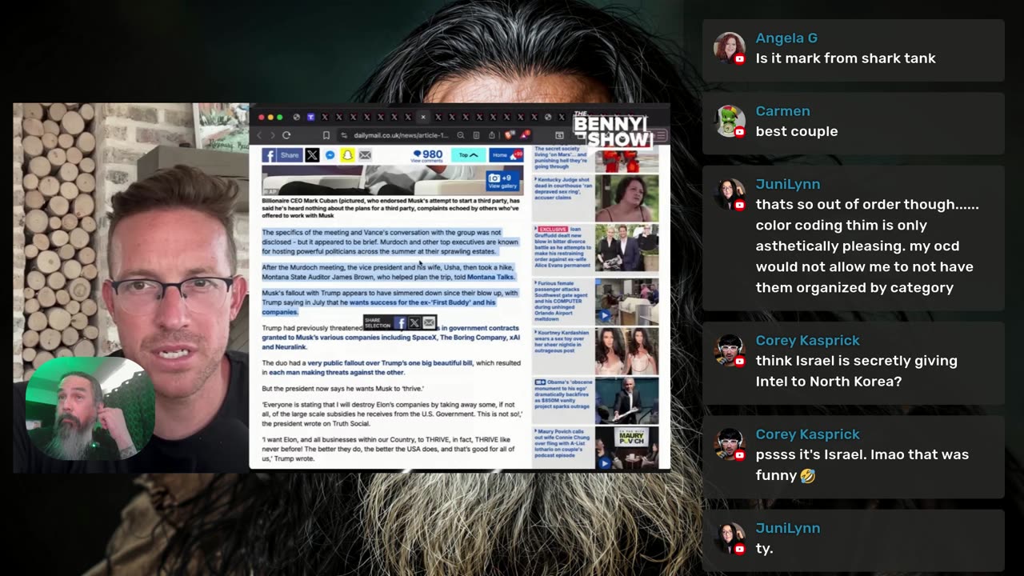Click the Top arrow button
1024x576 pixels.
tap(468, 155)
